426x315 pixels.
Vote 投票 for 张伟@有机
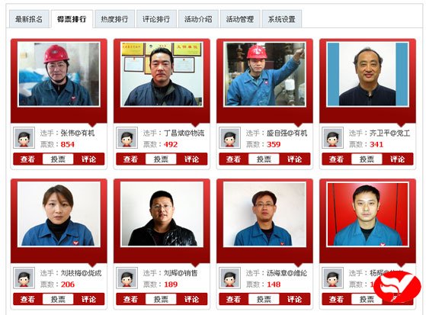click(58, 159)
